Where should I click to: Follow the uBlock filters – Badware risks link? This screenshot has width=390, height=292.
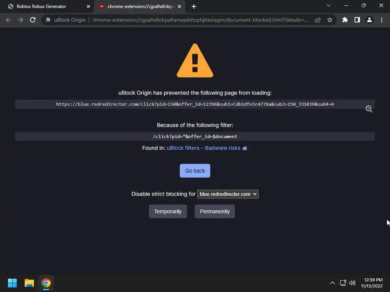click(203, 148)
